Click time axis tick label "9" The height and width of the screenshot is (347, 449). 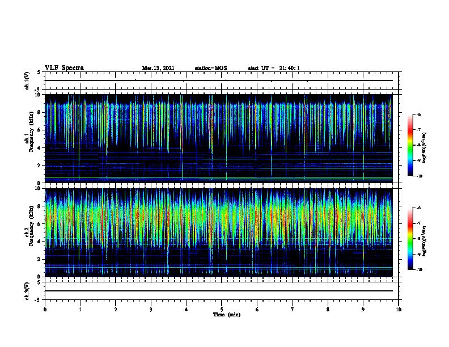[x=363, y=310]
